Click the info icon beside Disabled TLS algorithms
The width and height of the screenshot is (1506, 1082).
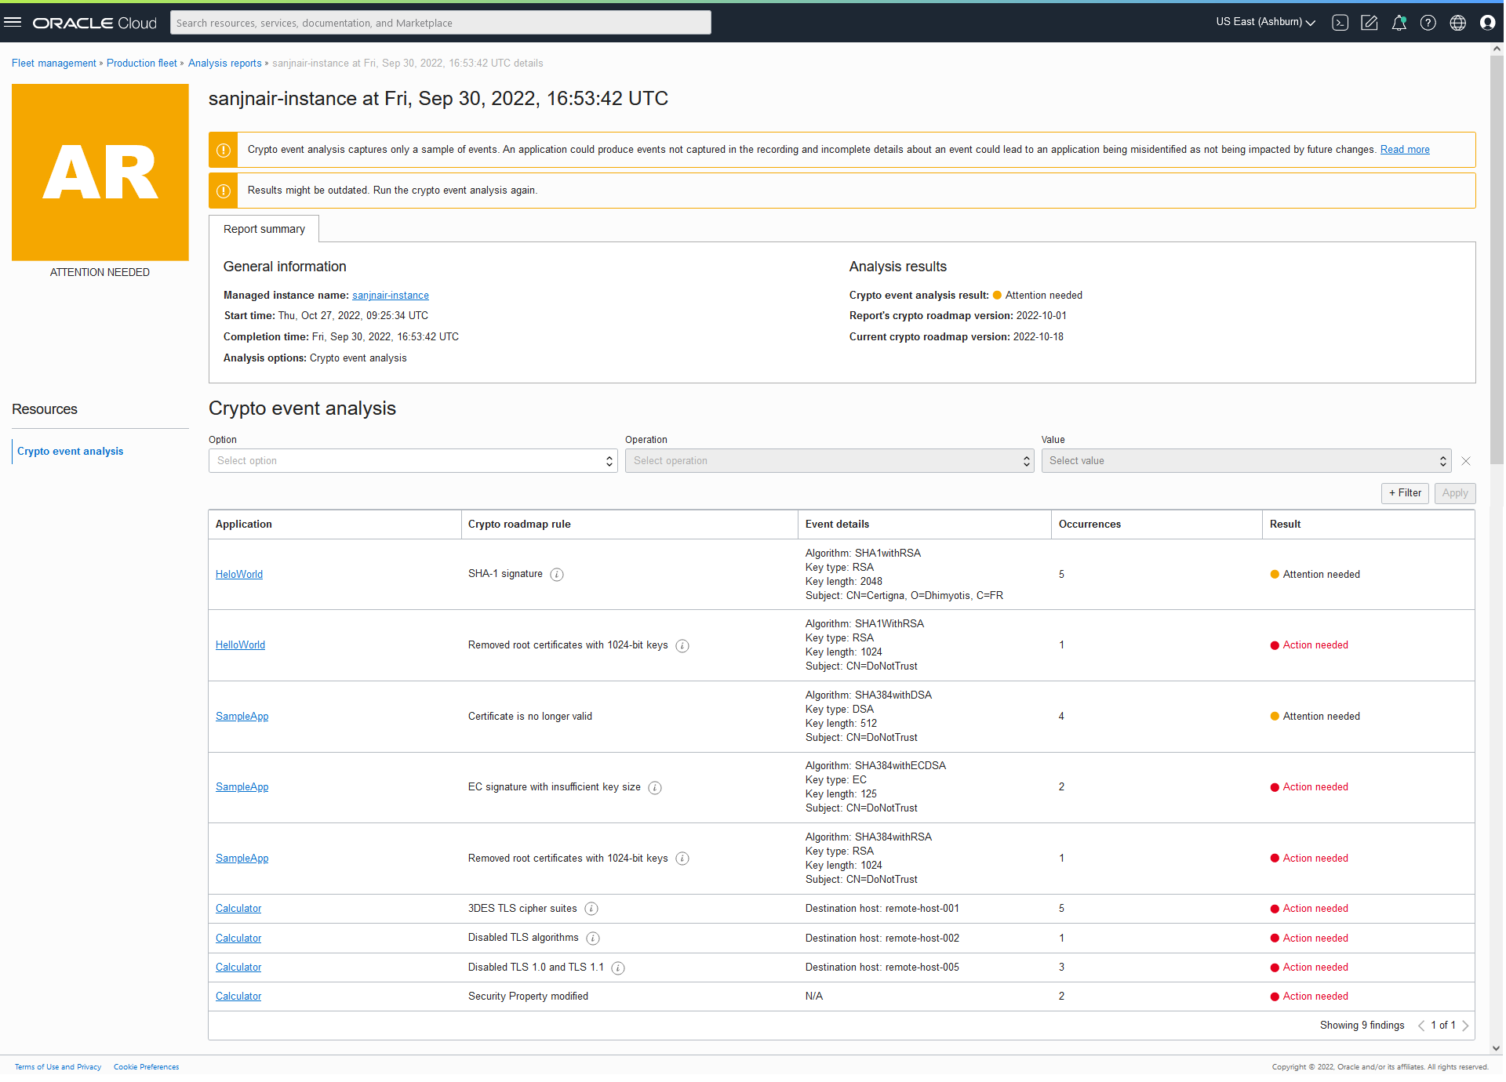pyautogui.click(x=593, y=938)
